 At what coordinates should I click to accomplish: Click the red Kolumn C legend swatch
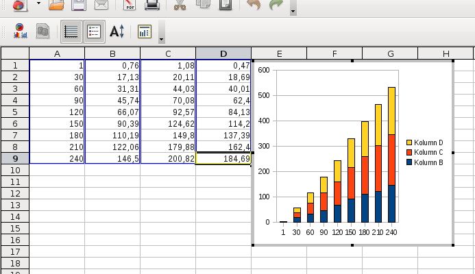pyautogui.click(x=409, y=152)
